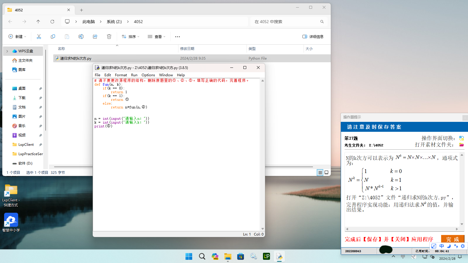Click the Rename icon in Explorer toolbar

81,37
